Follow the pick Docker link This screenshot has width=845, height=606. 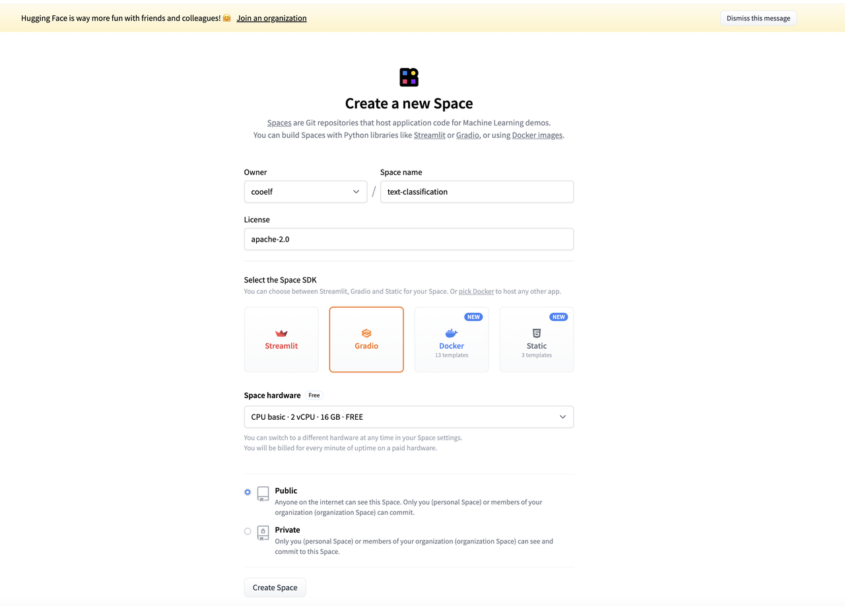(476, 291)
